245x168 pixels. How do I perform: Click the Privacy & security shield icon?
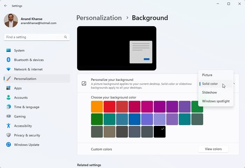click(8, 135)
